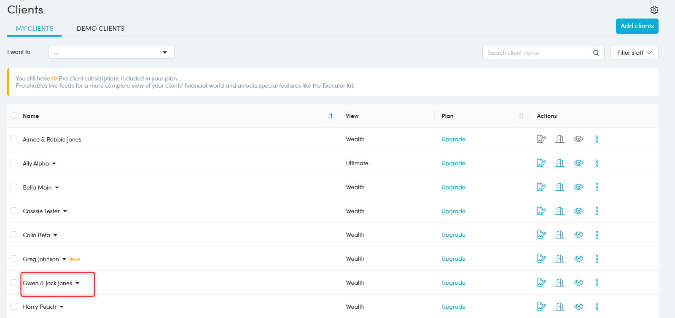
Task: Click the search magnifier icon
Action: [596, 53]
